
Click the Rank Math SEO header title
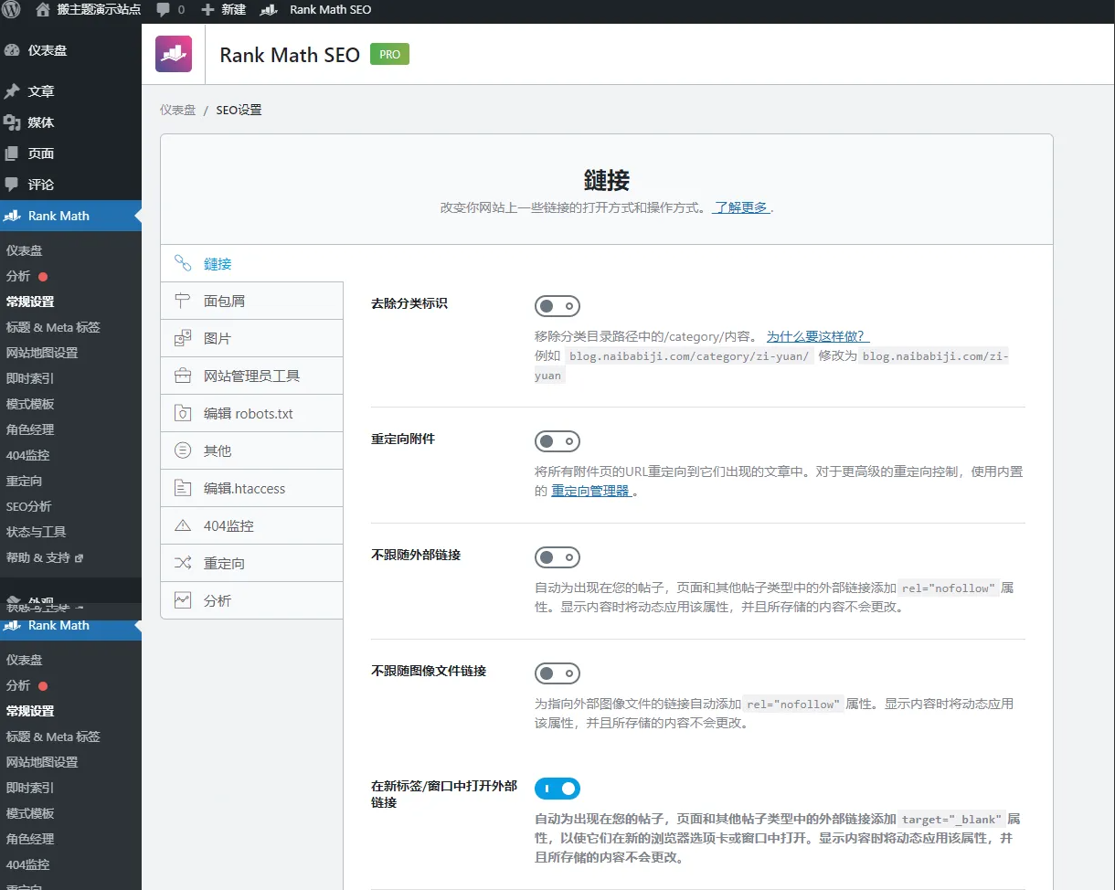pyautogui.click(x=290, y=55)
